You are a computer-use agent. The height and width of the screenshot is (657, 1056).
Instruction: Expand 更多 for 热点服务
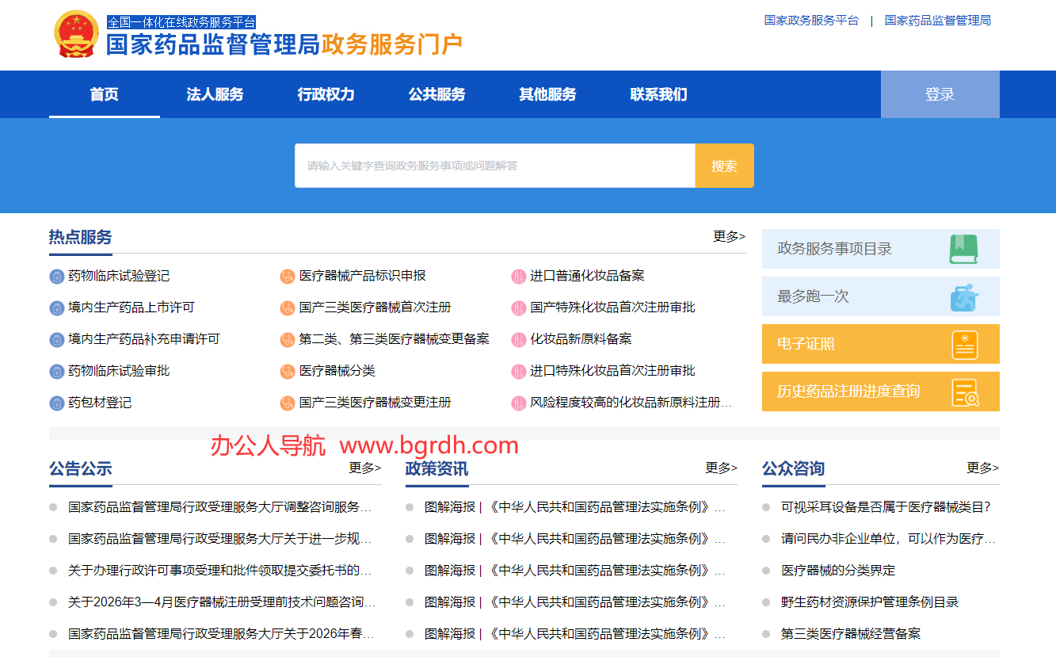tap(730, 236)
